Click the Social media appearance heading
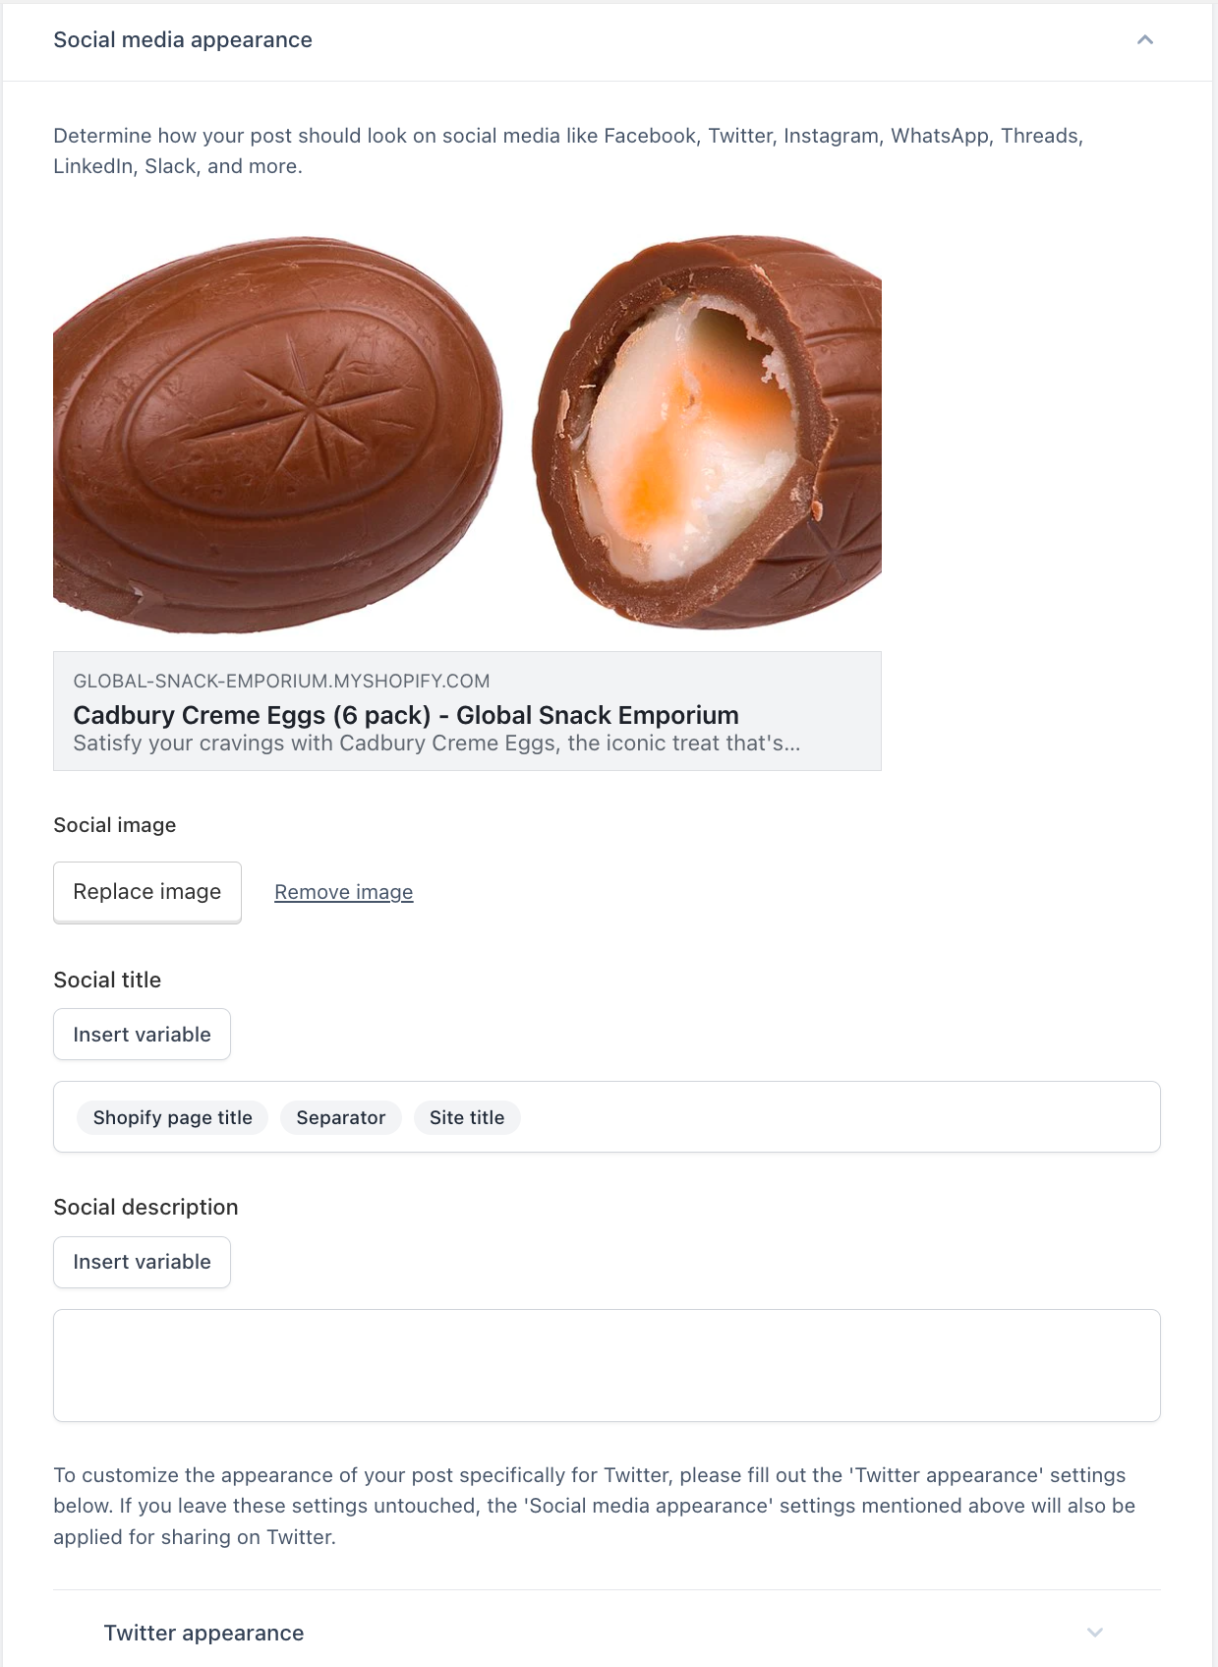 [x=183, y=40]
